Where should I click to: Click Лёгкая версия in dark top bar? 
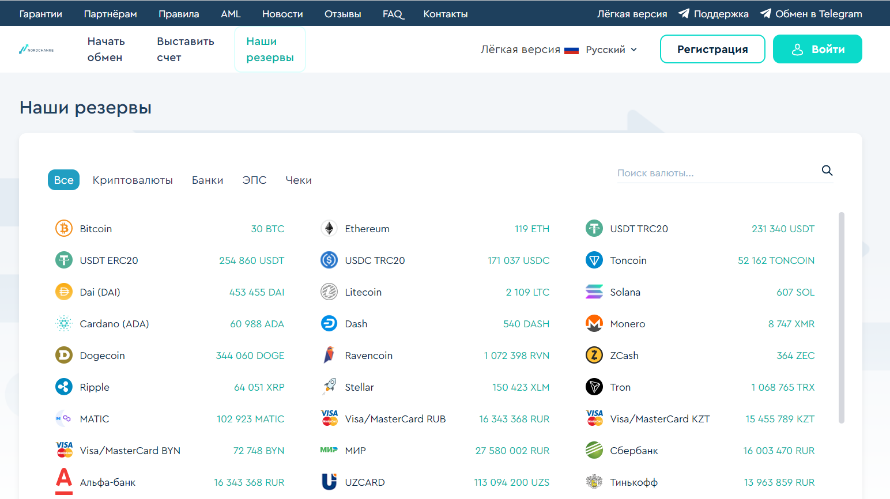point(632,14)
